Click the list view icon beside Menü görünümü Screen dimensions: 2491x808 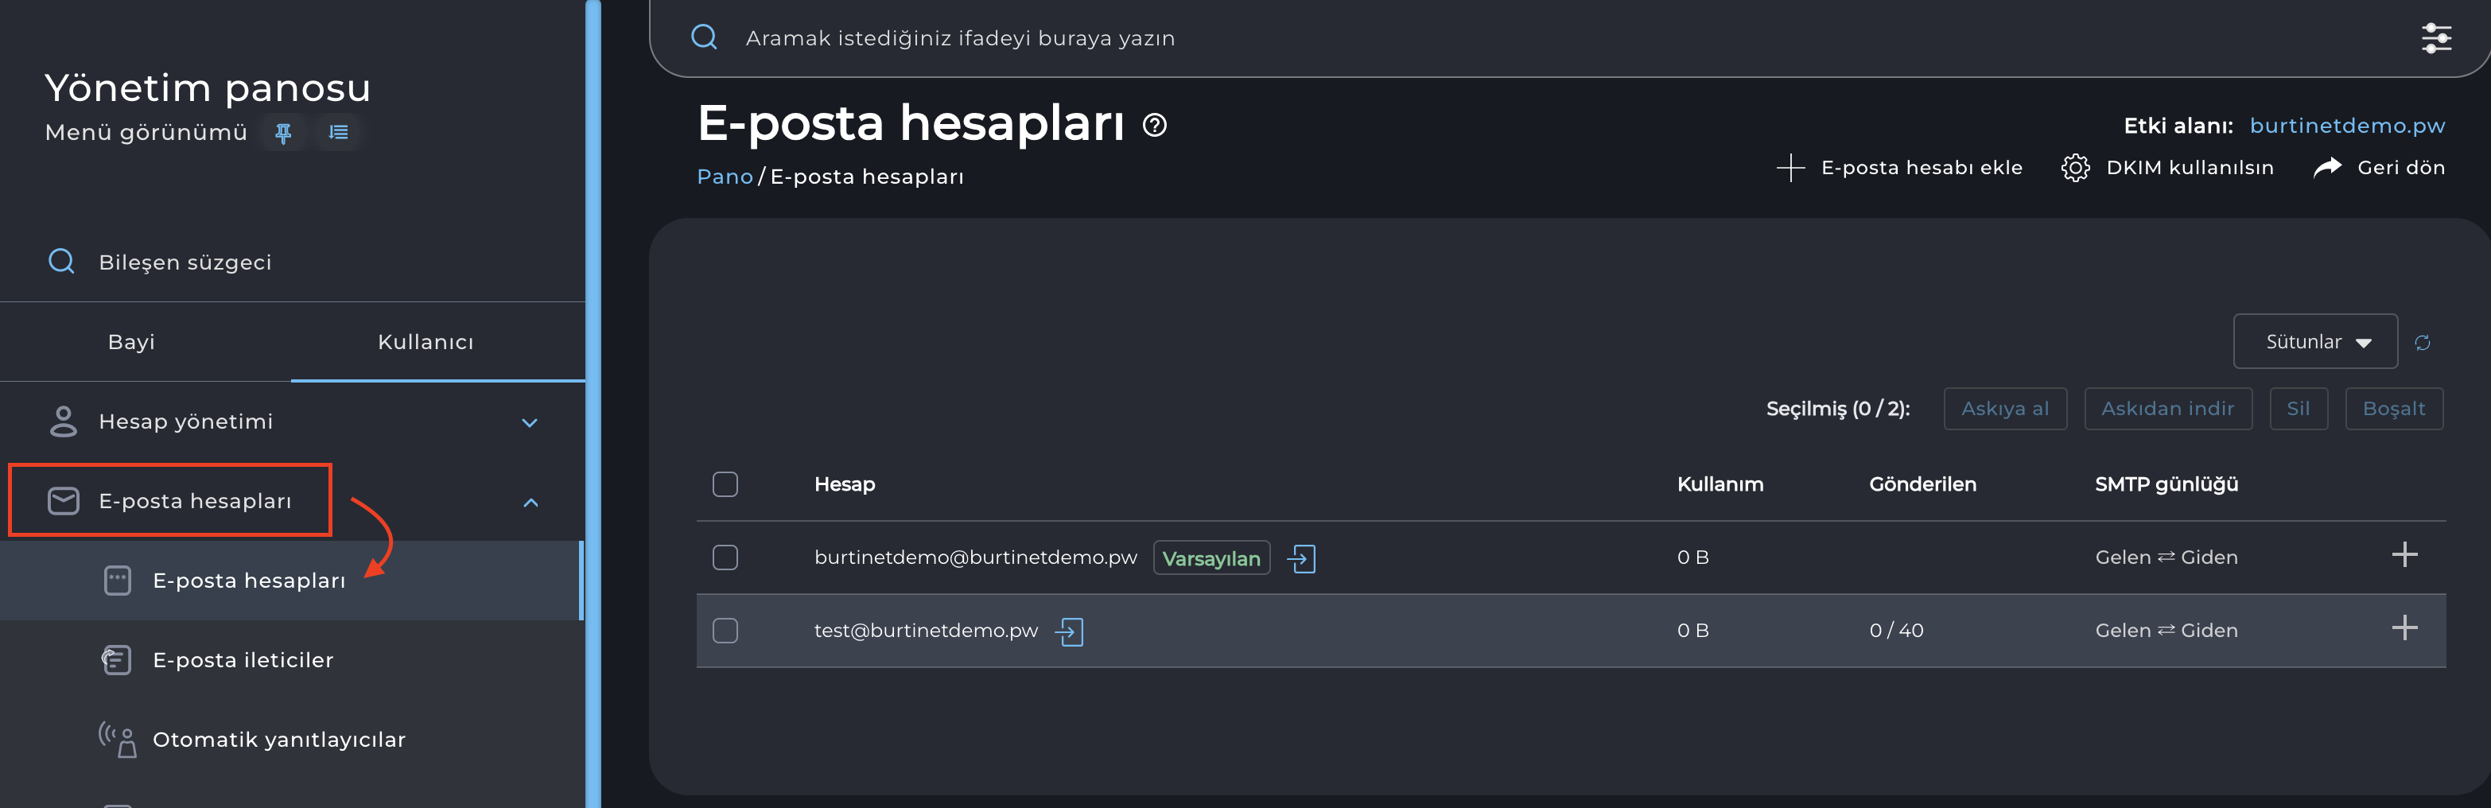339,132
